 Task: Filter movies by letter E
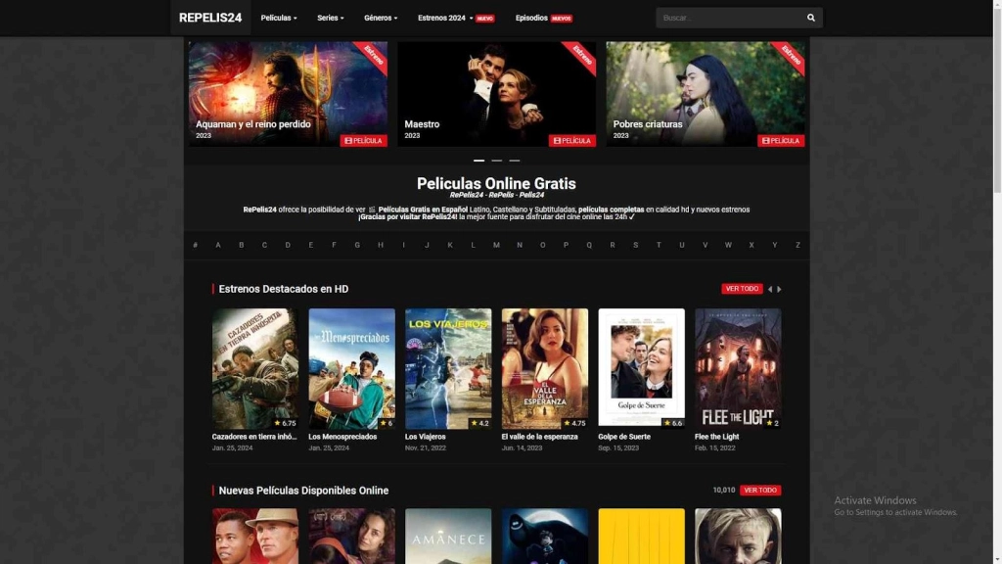pos(311,245)
